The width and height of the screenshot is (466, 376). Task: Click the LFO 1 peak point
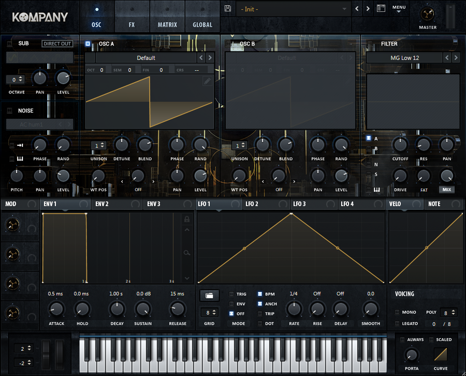tap(291, 213)
